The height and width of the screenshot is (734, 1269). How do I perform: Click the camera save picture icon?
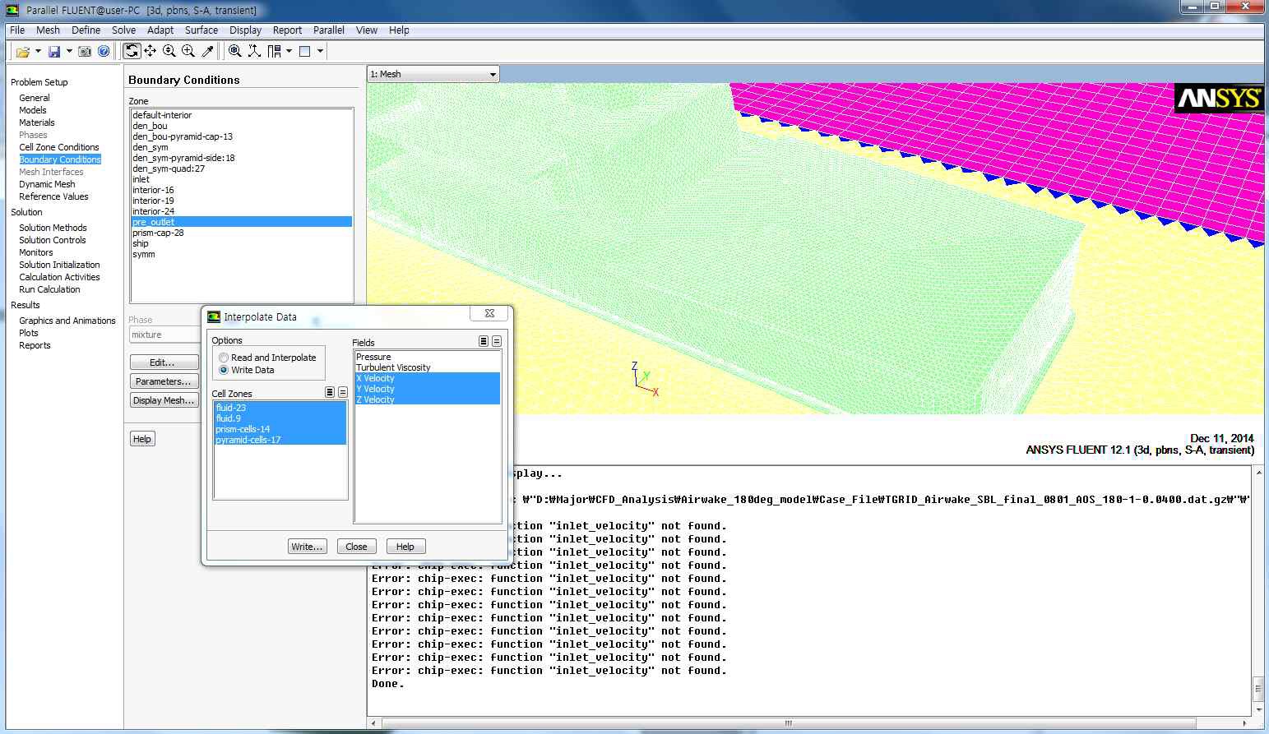pyautogui.click(x=85, y=52)
